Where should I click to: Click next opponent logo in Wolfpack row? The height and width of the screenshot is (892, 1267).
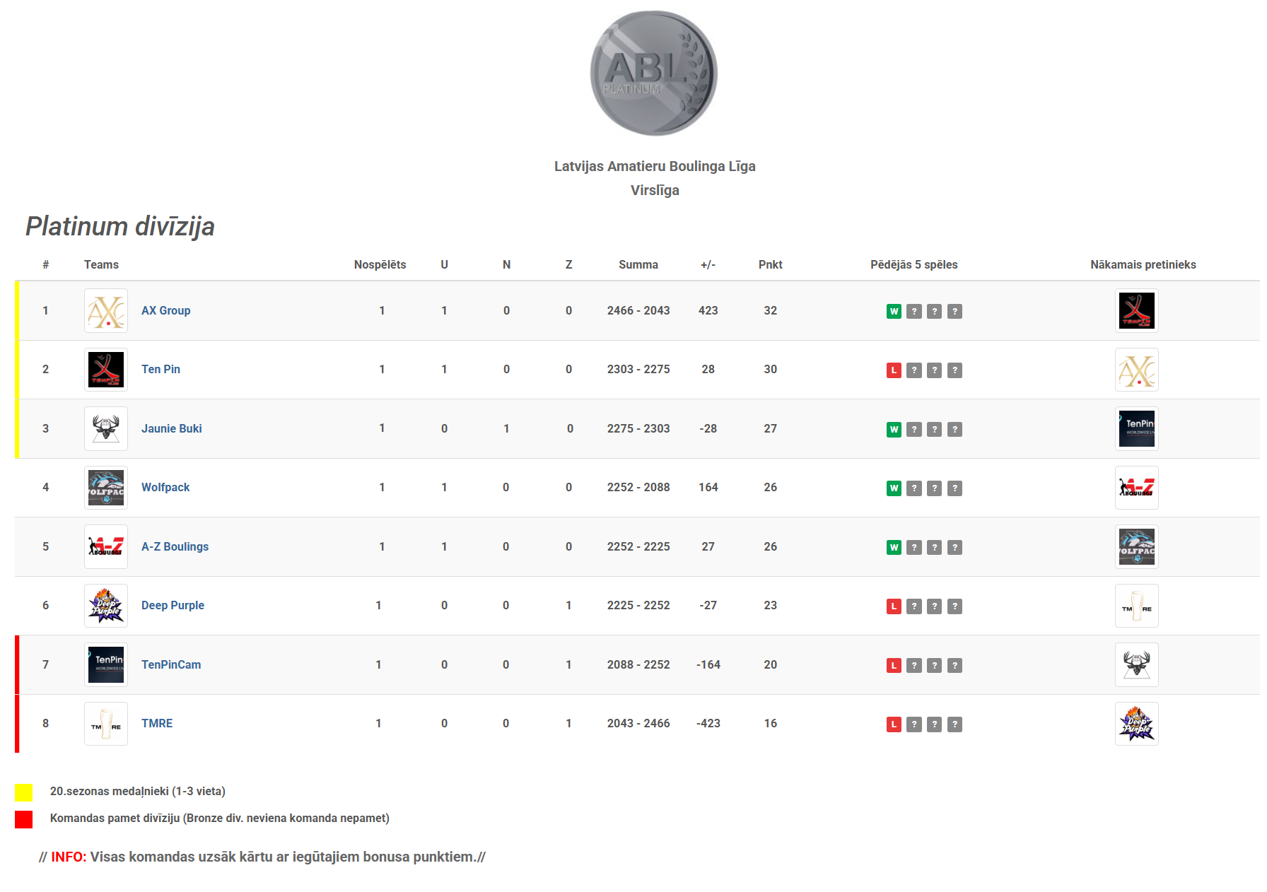[x=1136, y=488]
